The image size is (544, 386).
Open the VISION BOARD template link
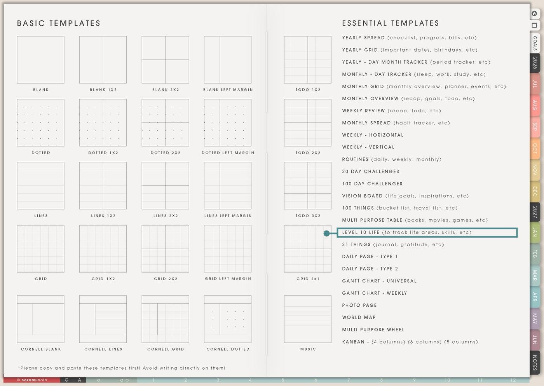[x=405, y=196]
